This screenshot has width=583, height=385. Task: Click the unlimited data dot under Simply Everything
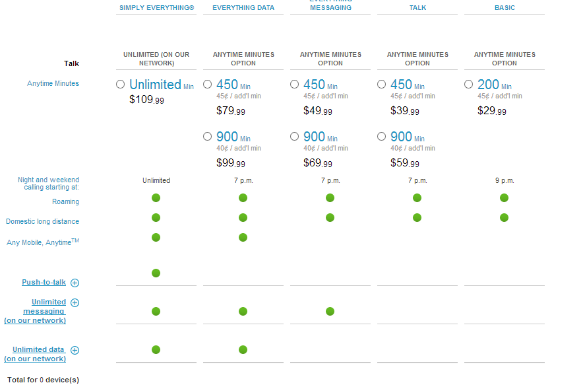point(156,350)
